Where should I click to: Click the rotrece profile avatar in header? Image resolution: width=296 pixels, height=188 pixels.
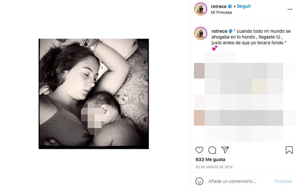tap(200, 9)
